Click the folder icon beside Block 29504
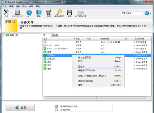This screenshot has width=154, height=113. (x=45, y=45)
